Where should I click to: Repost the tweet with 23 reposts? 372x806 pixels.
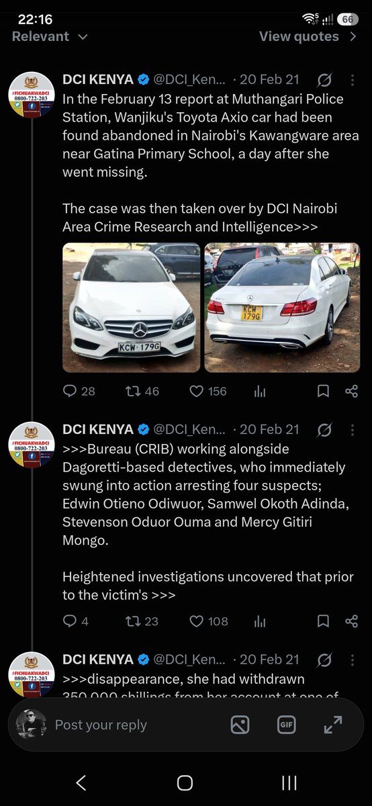tap(142, 621)
